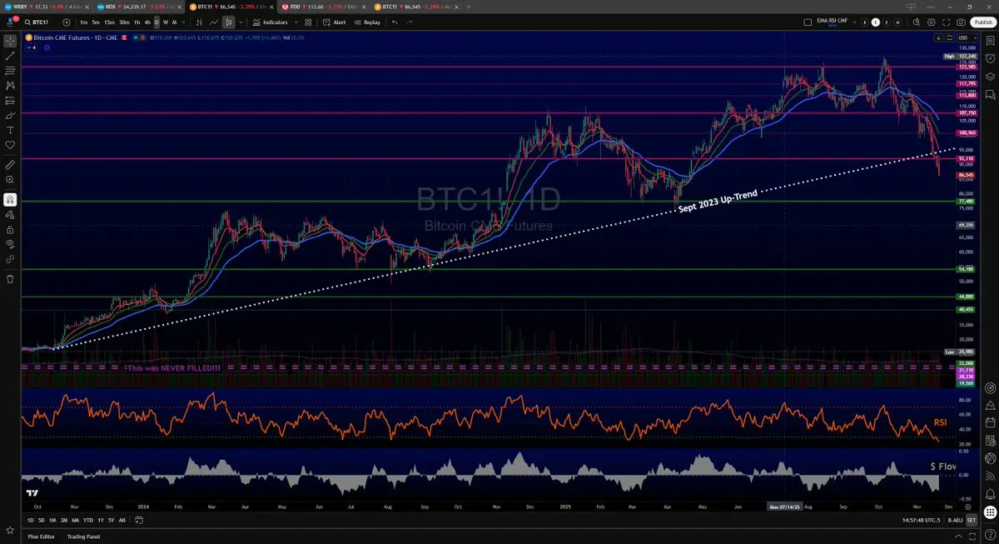Switch to the last BTC1! browser tab
The image size is (999, 544).
tap(415, 6)
